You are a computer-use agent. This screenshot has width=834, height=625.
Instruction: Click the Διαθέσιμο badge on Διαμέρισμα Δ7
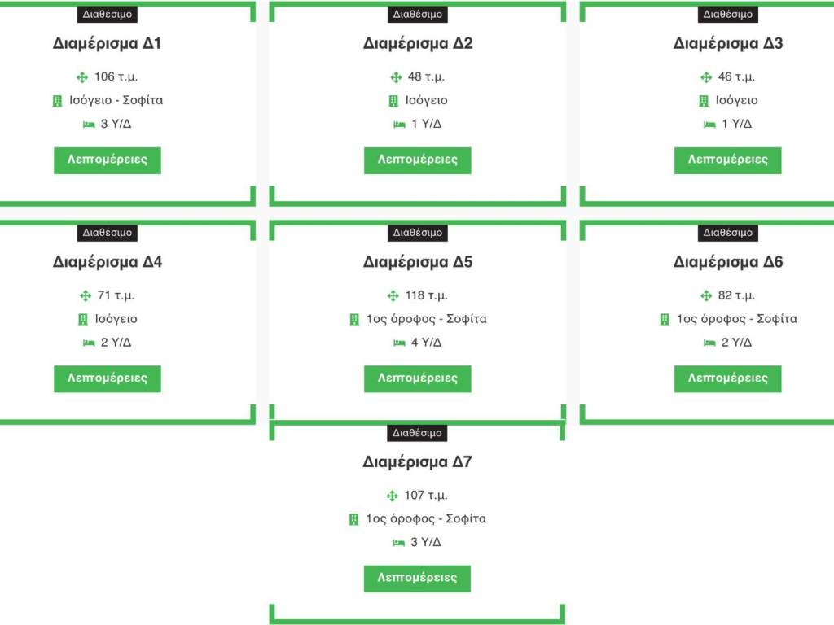click(x=417, y=433)
